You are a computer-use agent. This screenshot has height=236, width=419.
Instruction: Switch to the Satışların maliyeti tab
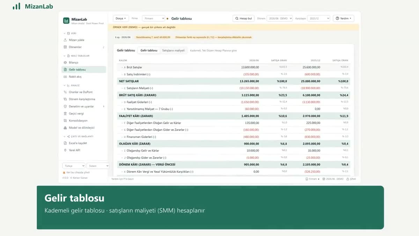point(174,51)
